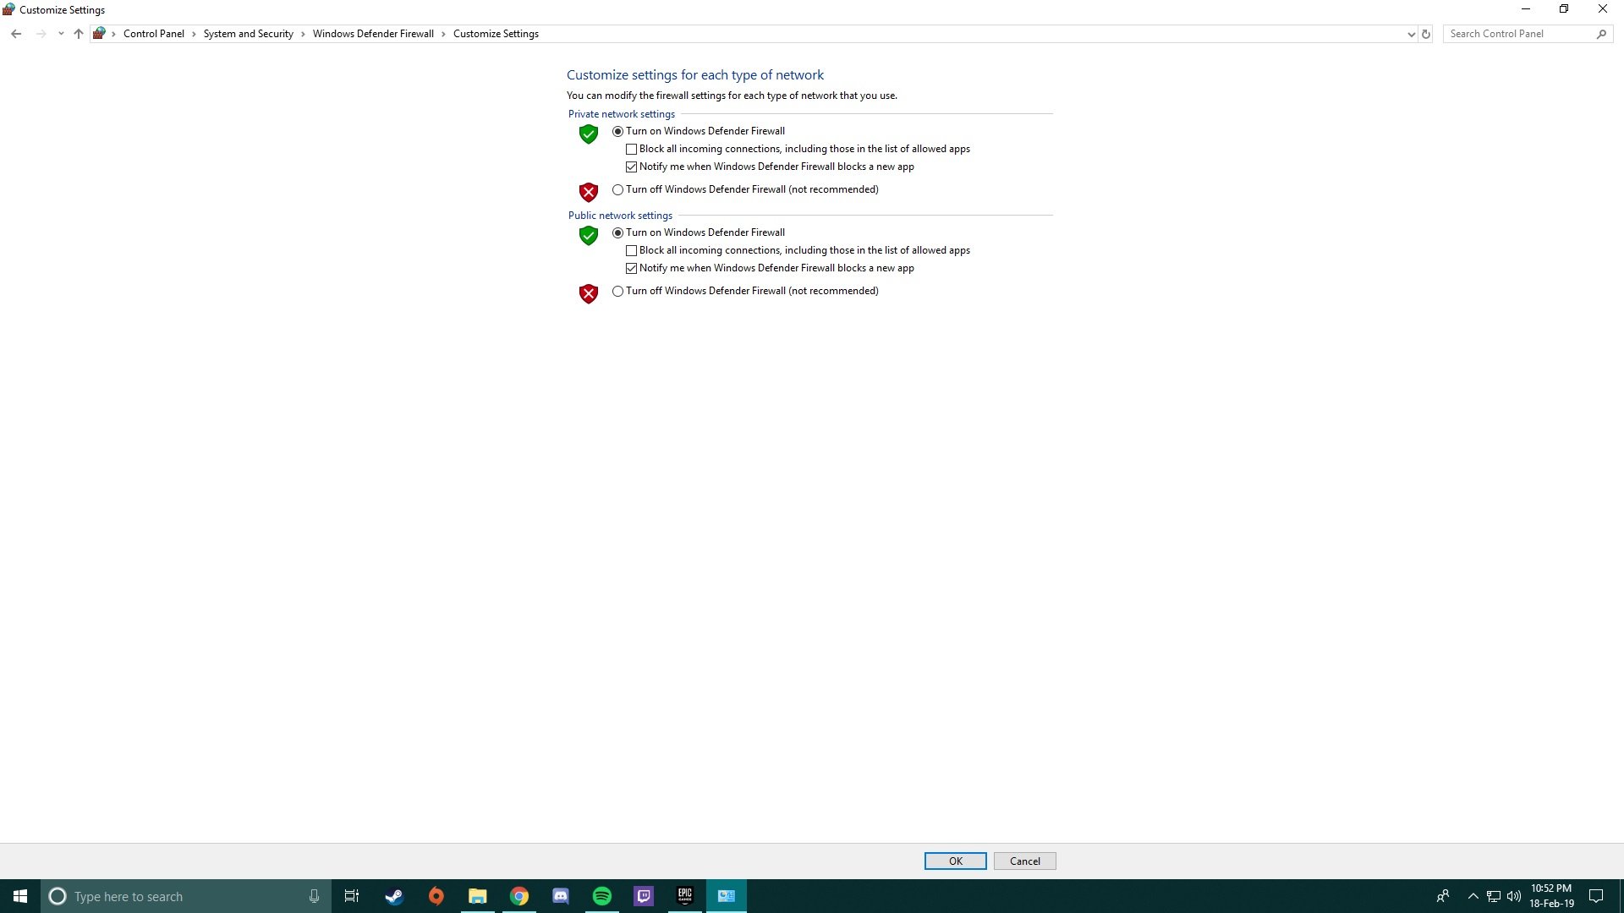
Task: Select Turn on firewall for public network
Action: [617, 232]
